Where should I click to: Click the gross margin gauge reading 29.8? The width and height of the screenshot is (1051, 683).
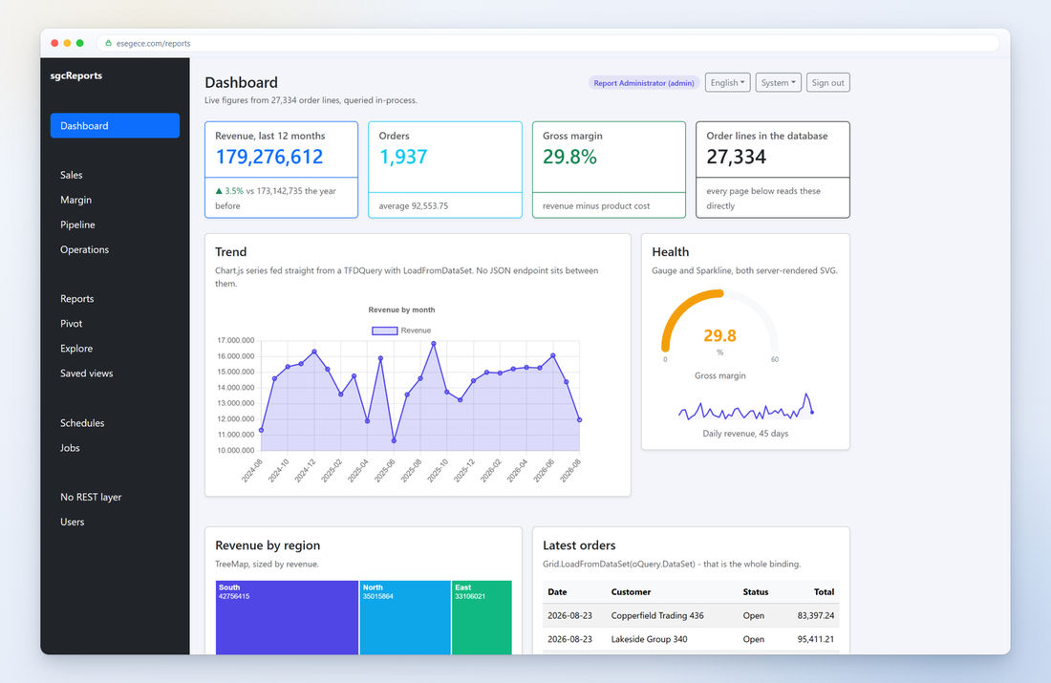pyautogui.click(x=719, y=335)
